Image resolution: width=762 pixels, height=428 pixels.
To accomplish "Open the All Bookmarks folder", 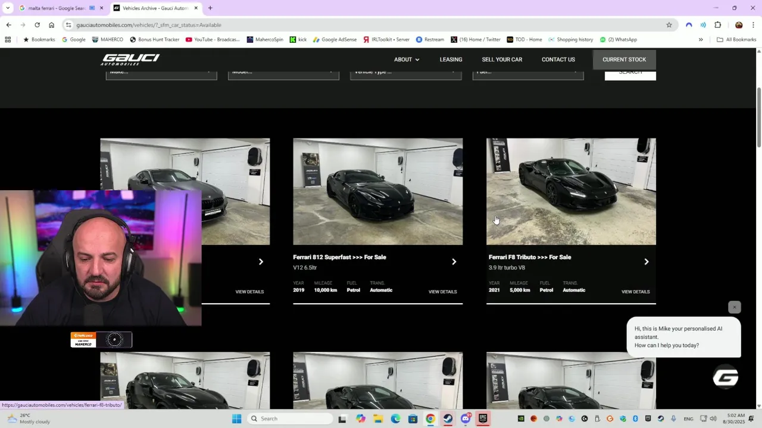I will 736,40.
